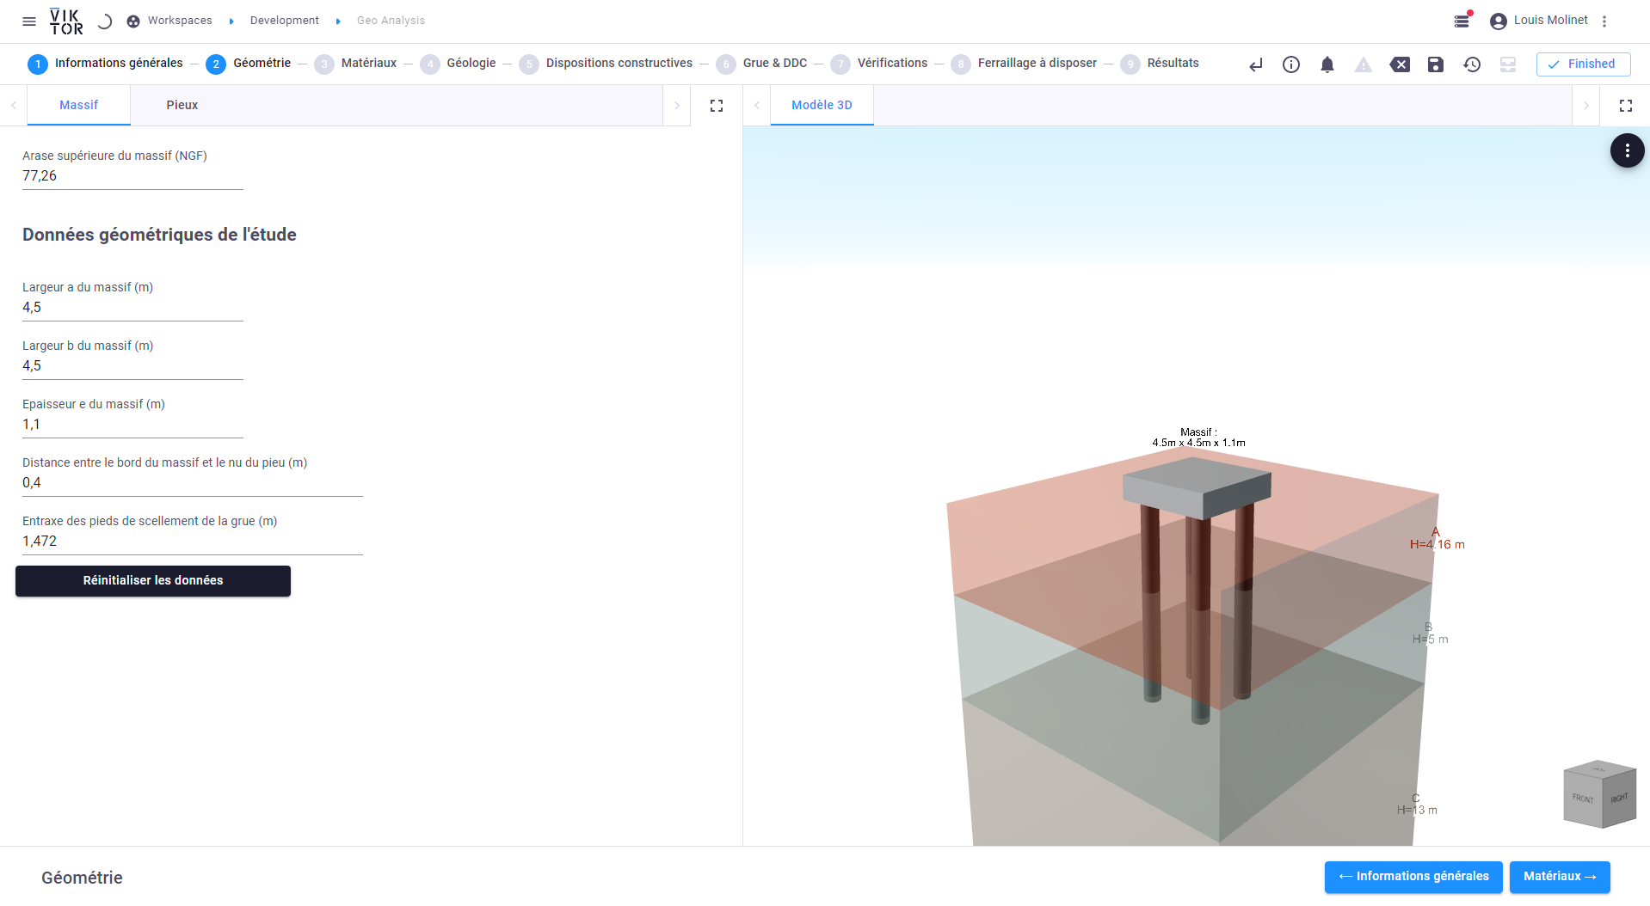Screen dimensions: 1650x906
Task: Go to step 9 Résultats
Action: tap(1160, 64)
